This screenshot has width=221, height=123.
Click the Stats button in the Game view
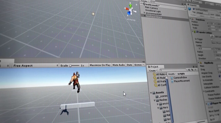point(129,65)
